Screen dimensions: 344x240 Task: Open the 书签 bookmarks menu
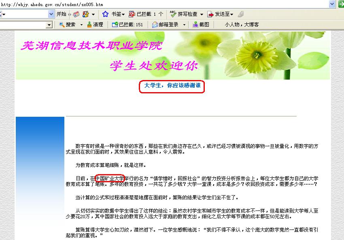pos(118,14)
